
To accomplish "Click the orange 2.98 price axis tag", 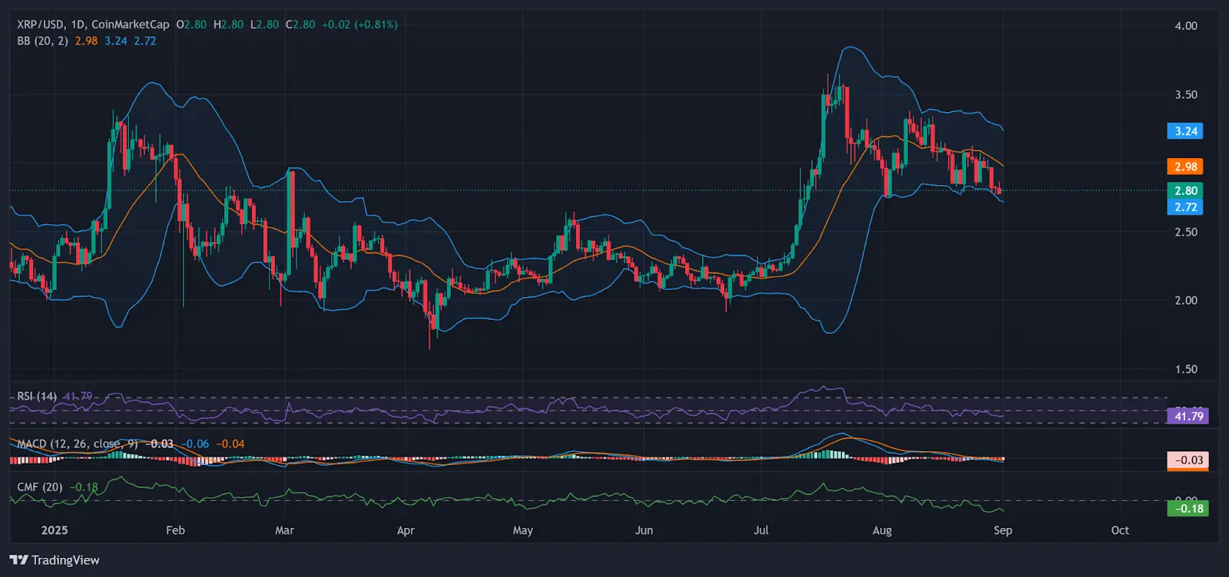I will point(1185,167).
